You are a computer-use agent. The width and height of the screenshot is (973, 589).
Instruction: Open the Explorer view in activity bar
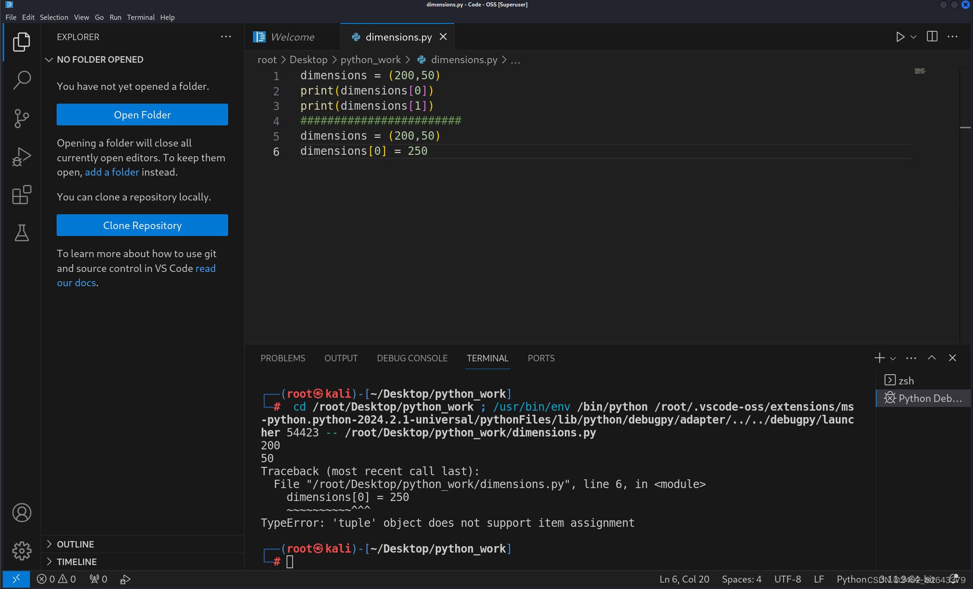click(22, 42)
